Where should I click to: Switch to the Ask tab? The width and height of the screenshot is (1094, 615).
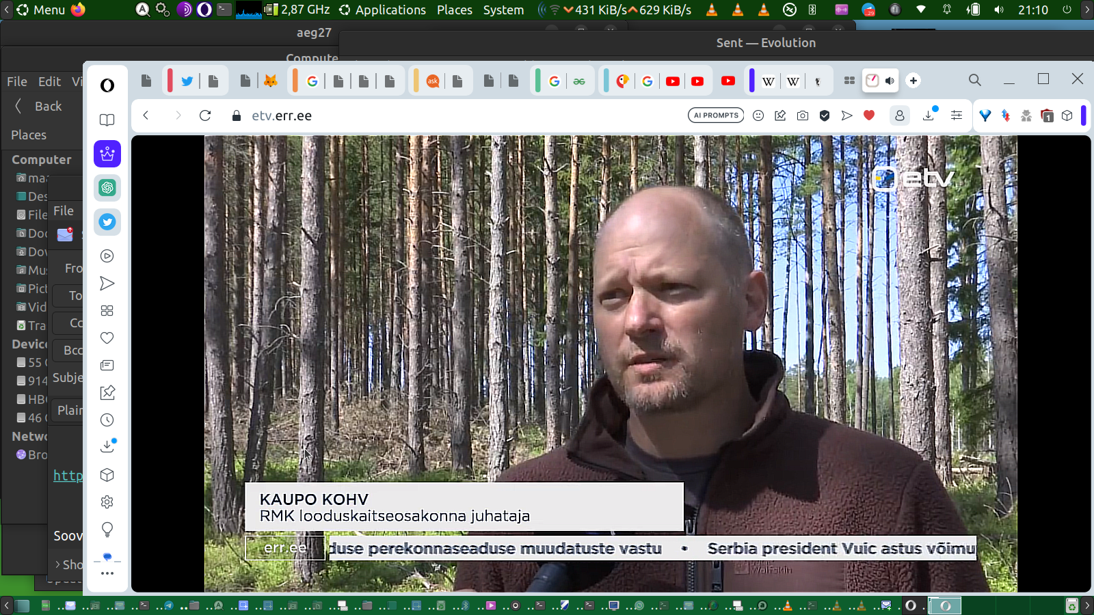click(433, 81)
